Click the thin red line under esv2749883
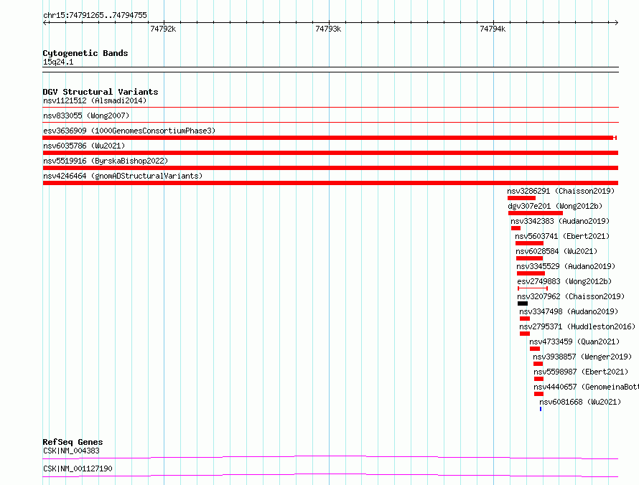This screenshot has width=639, height=485. 533,288
